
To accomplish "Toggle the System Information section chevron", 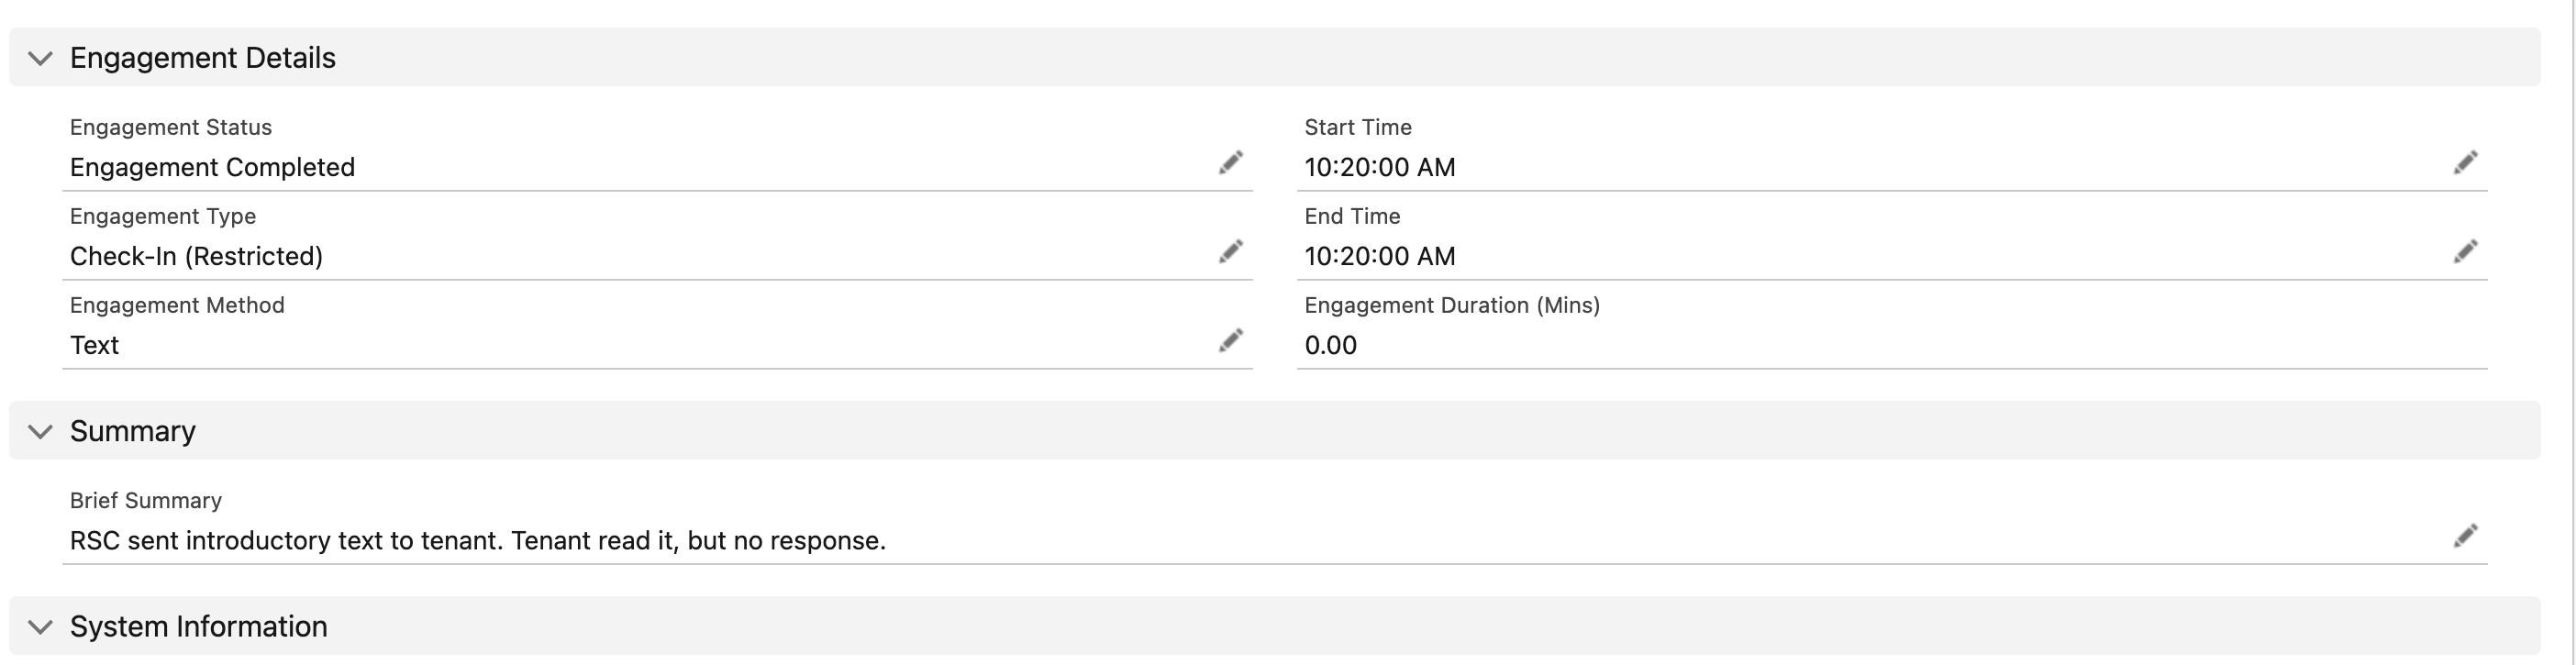I will coord(40,627).
